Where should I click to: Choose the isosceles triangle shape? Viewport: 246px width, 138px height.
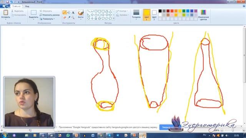110,11
